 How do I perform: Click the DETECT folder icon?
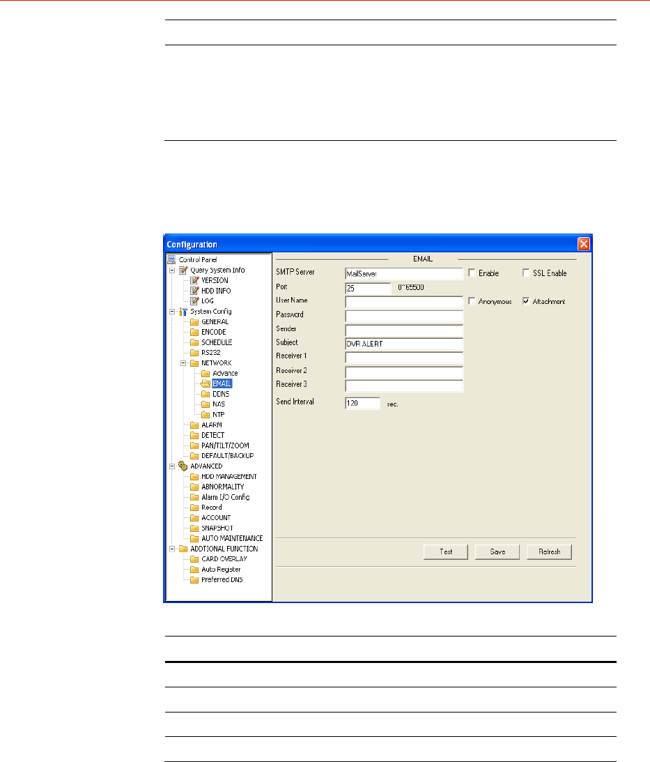[194, 436]
